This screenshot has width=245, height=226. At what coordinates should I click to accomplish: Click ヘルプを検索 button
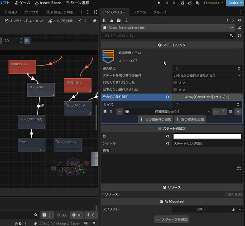[x=61, y=21]
